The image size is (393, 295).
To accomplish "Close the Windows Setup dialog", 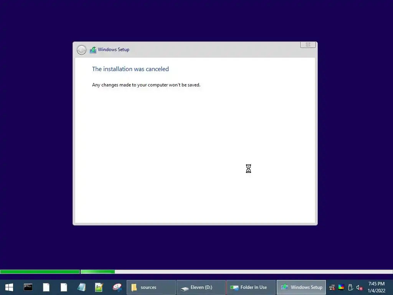I will (308, 45).
